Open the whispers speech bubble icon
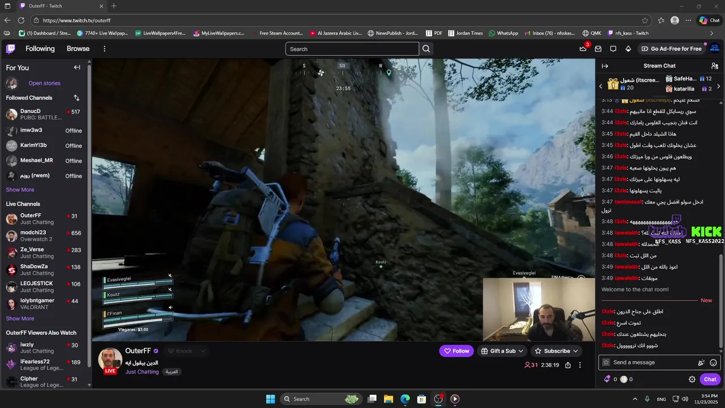This screenshot has height=408, width=725. tap(613, 49)
